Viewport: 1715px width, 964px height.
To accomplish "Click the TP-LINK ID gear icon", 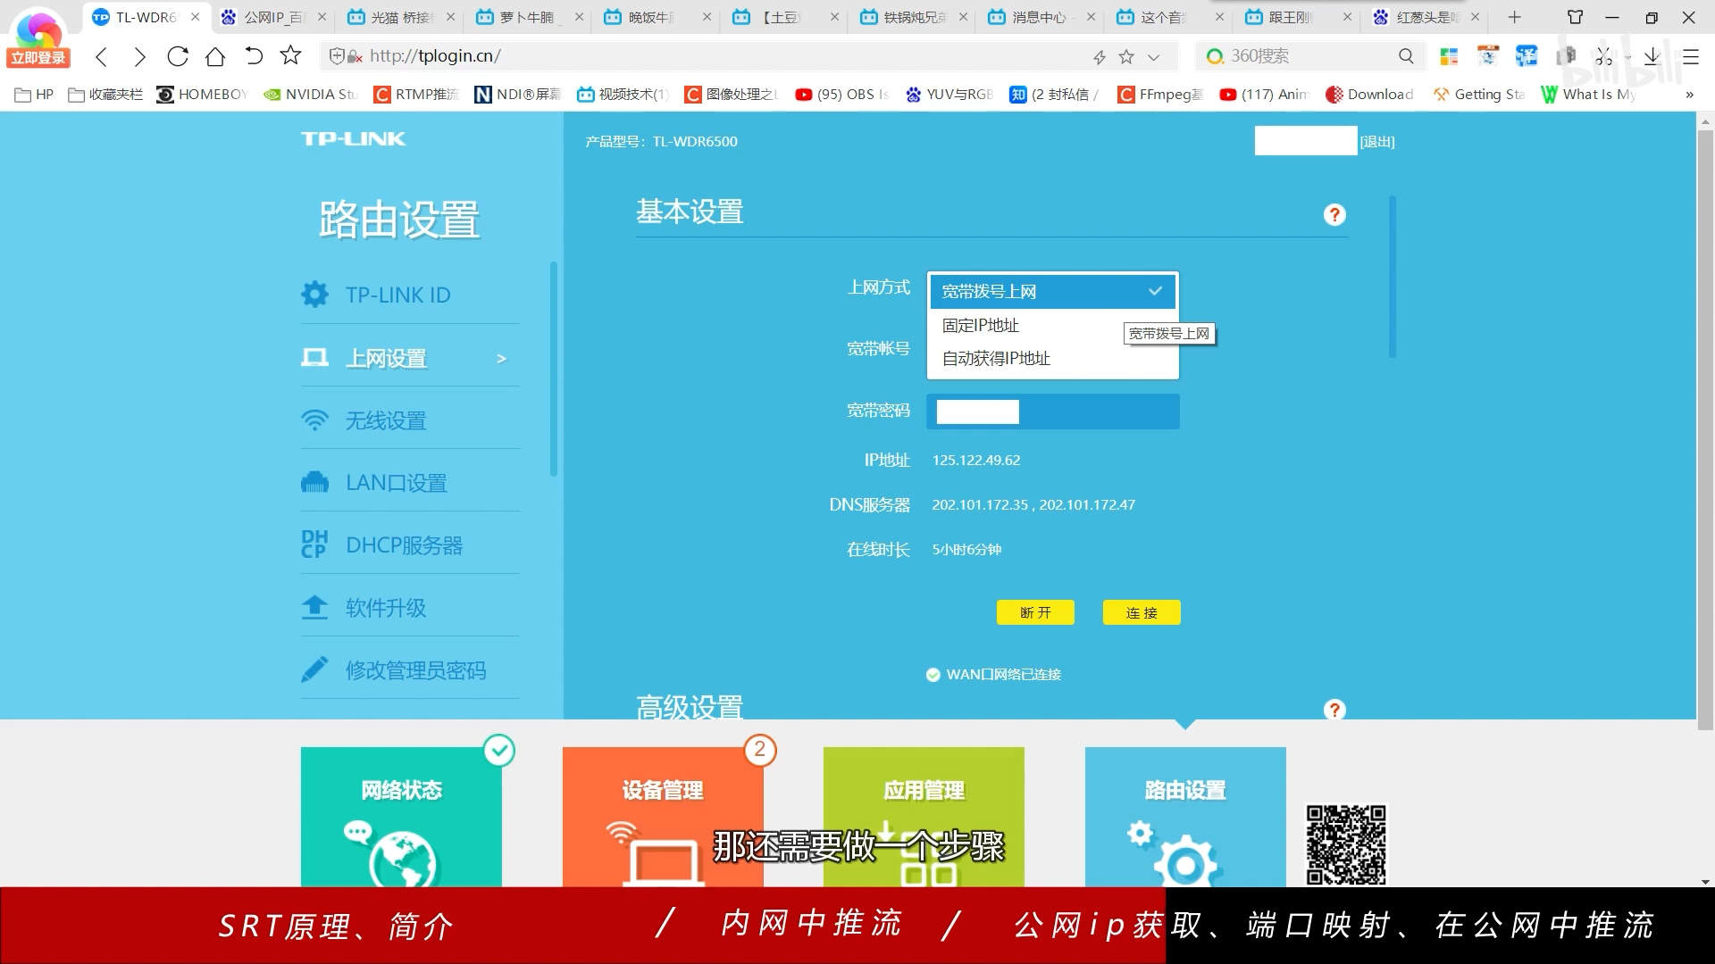I will tap(314, 294).
